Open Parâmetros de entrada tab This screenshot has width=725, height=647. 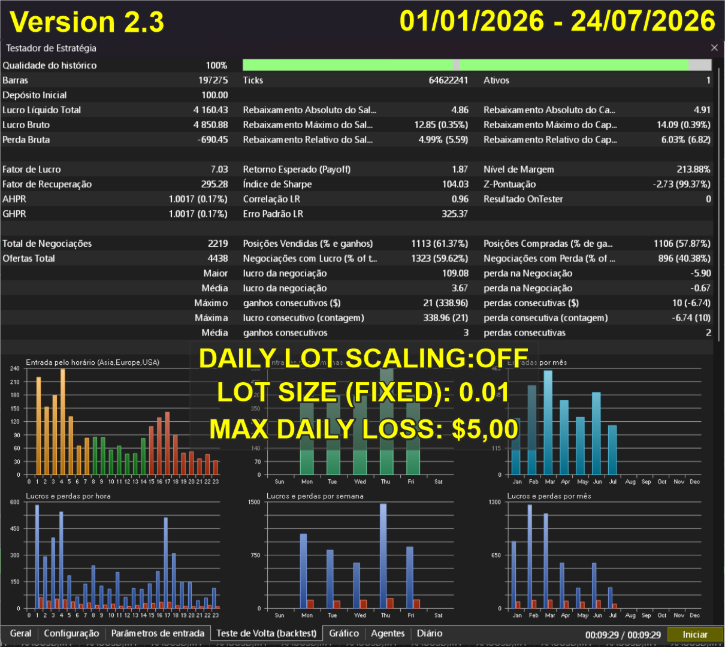[158, 633]
